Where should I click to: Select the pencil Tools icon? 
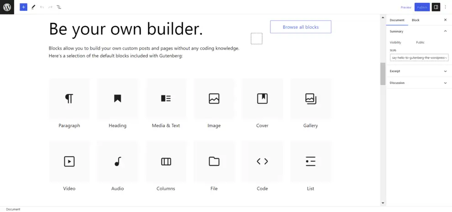pos(33,7)
